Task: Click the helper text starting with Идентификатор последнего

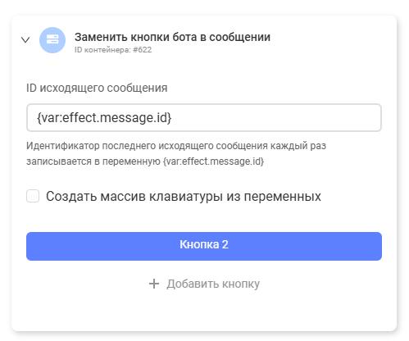Action: pos(176,153)
